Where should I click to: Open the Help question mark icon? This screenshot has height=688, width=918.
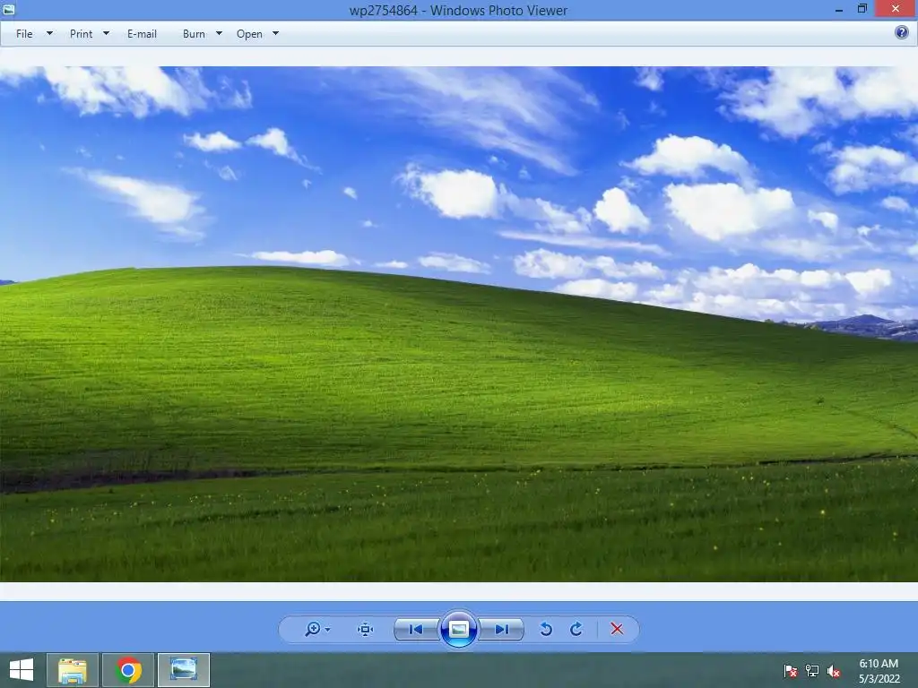coord(902,33)
